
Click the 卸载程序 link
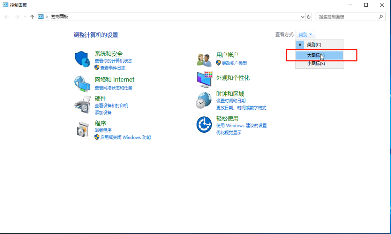[x=103, y=130]
